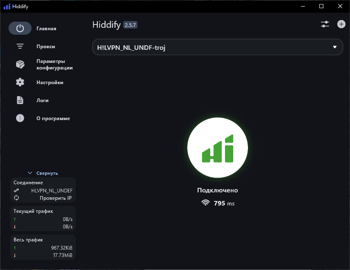The height and width of the screenshot is (270, 350).
Task: Click the Подключено status label
Action: pos(218,190)
